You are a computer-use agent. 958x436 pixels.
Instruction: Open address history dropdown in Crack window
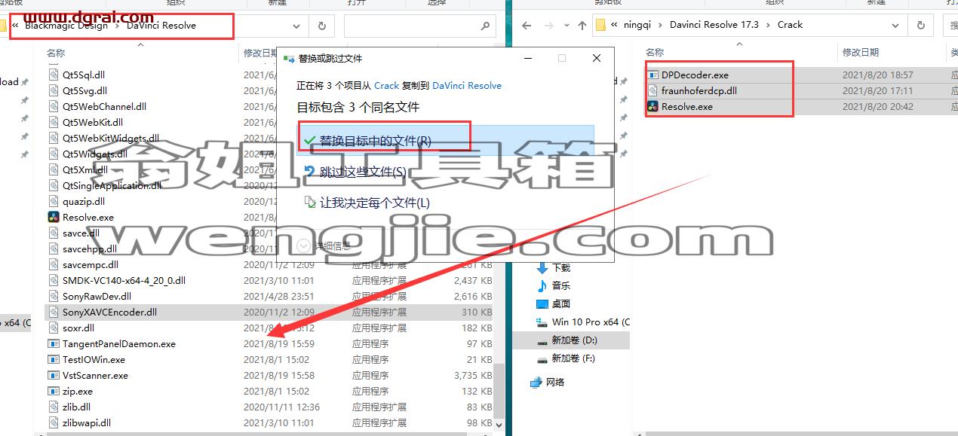coord(896,25)
